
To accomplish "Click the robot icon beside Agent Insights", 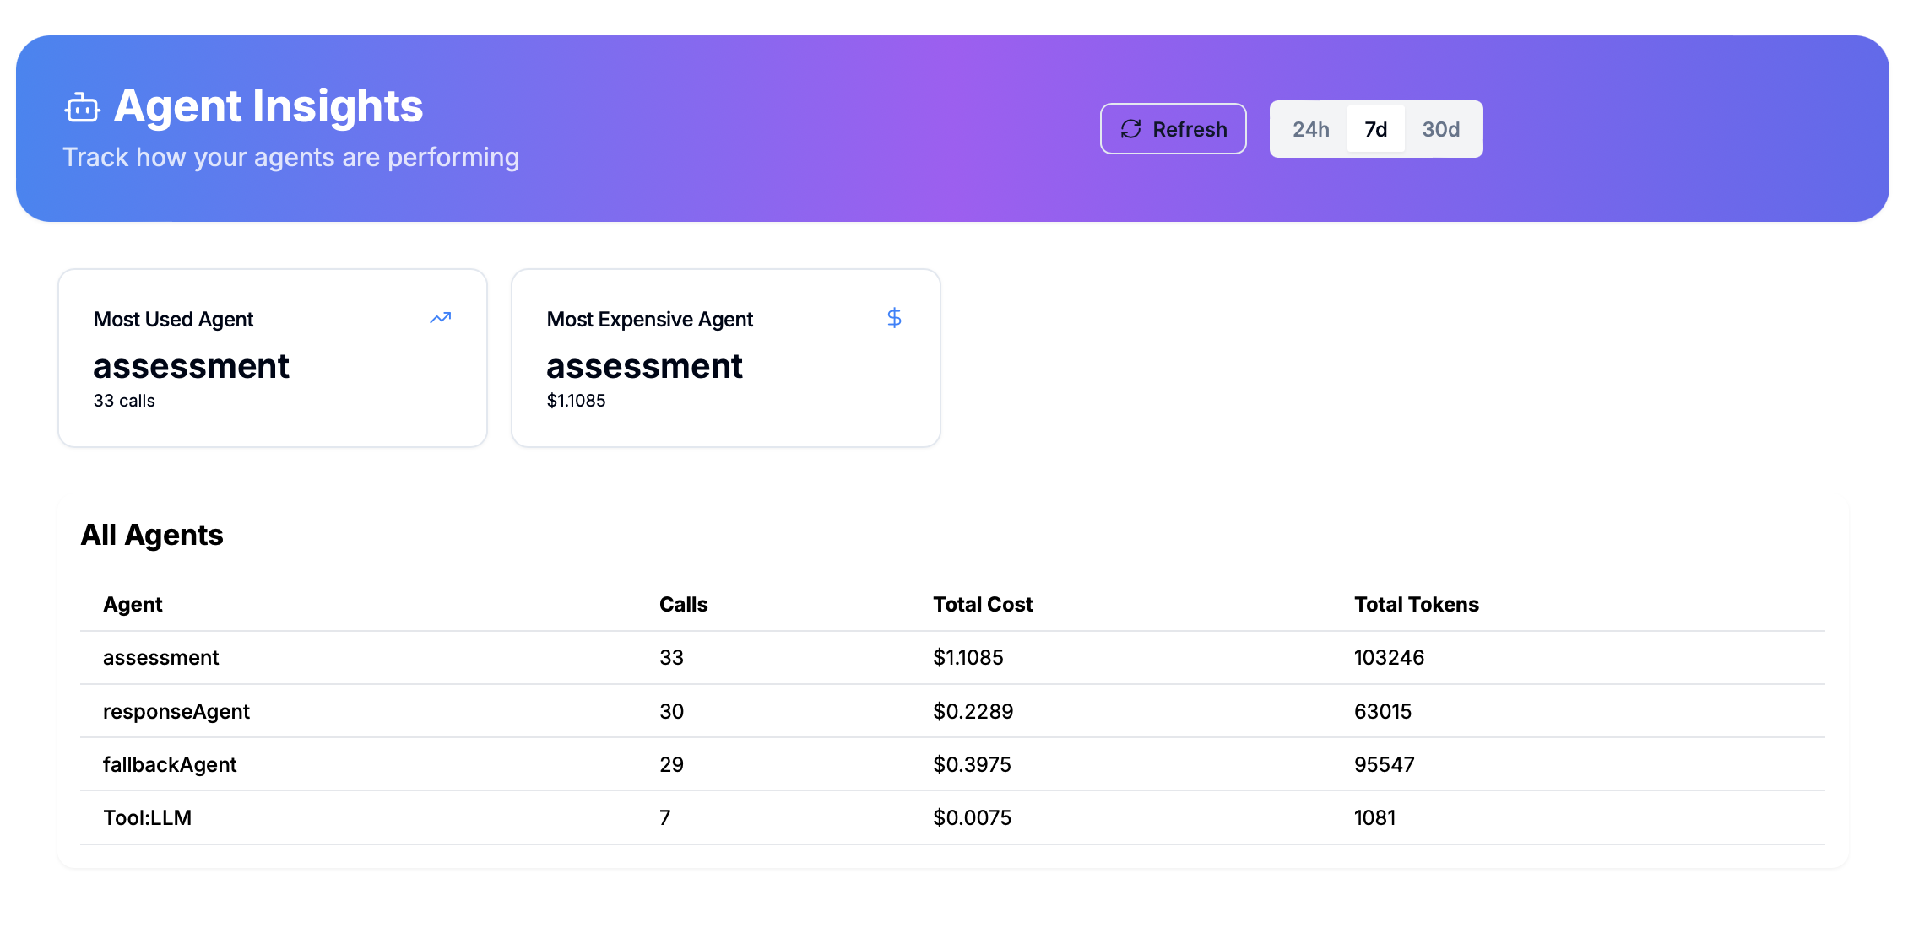I will [x=82, y=108].
